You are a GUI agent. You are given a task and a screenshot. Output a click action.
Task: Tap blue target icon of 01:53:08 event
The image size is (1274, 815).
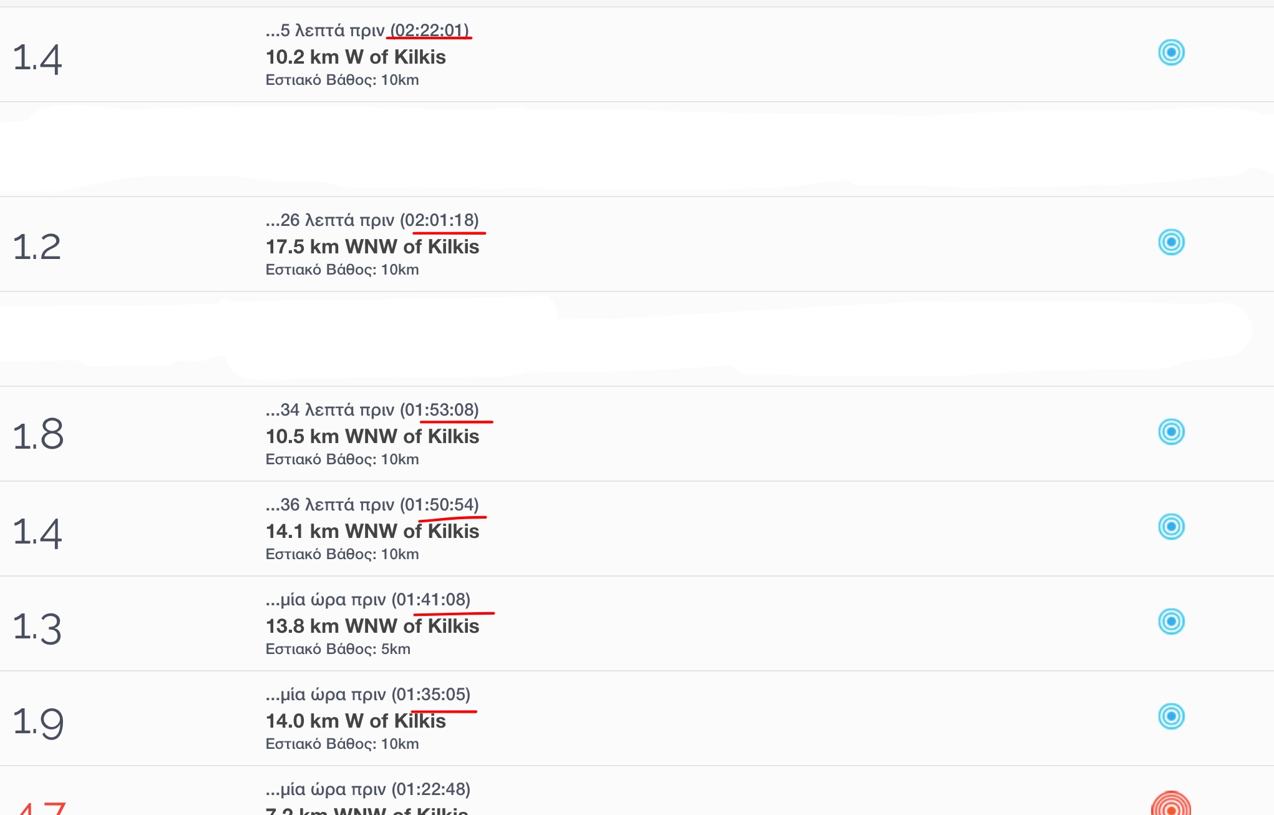[x=1171, y=432]
